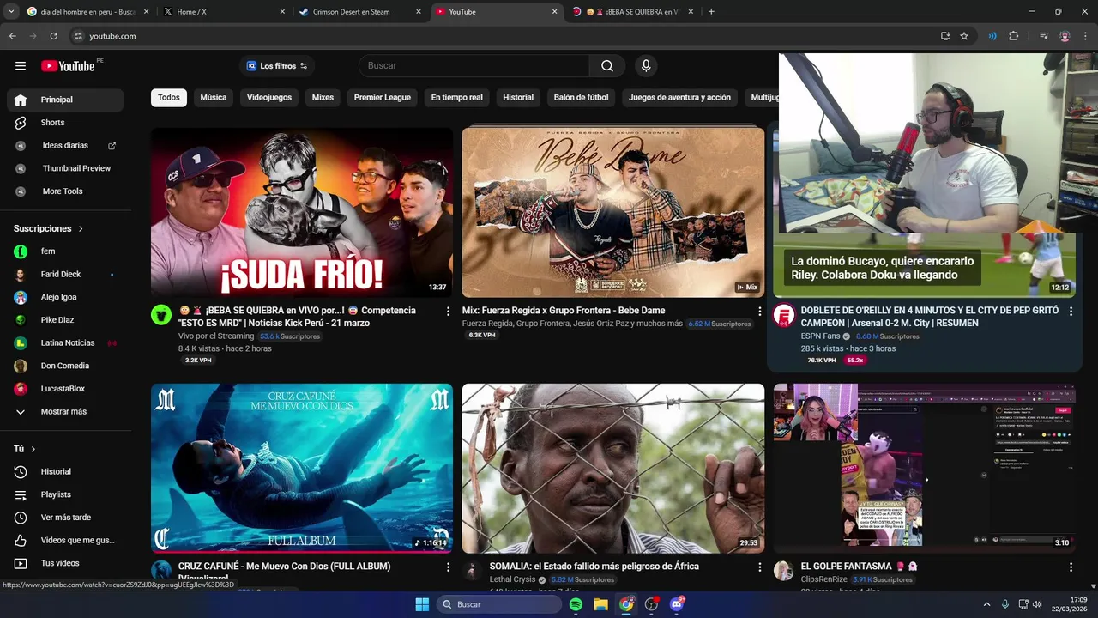This screenshot has height=618, width=1098.
Task: Reload the page
Action: click(53, 36)
